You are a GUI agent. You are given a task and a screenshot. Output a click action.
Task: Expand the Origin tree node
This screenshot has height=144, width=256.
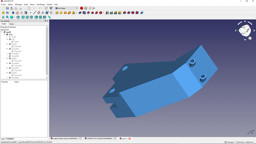click(7, 37)
